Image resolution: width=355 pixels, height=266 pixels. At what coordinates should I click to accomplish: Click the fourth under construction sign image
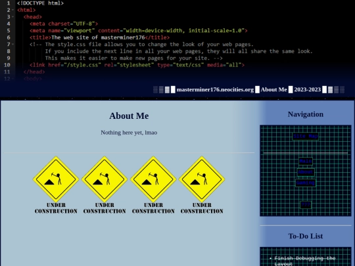click(202, 185)
